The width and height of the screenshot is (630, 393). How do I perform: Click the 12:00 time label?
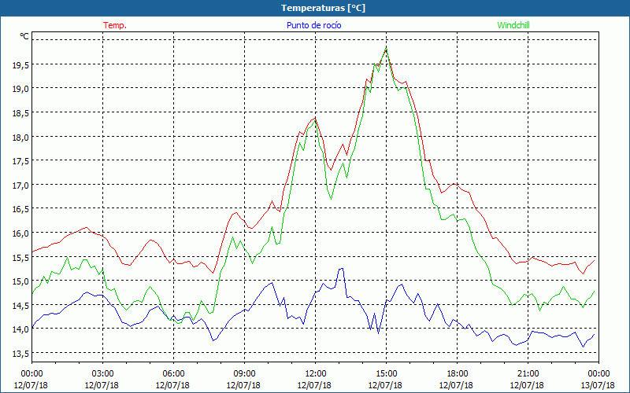(x=316, y=374)
